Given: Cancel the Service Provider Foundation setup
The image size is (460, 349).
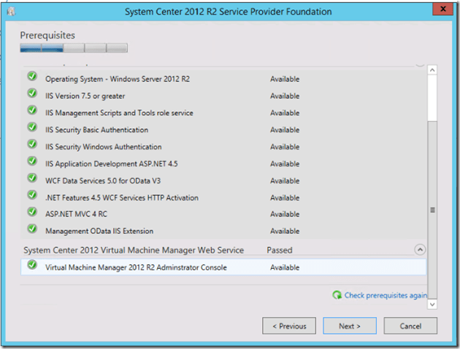Looking at the screenshot, I should [410, 326].
